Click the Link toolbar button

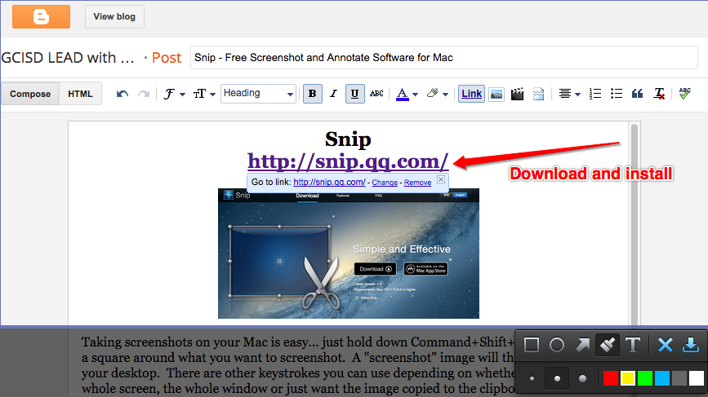[471, 94]
